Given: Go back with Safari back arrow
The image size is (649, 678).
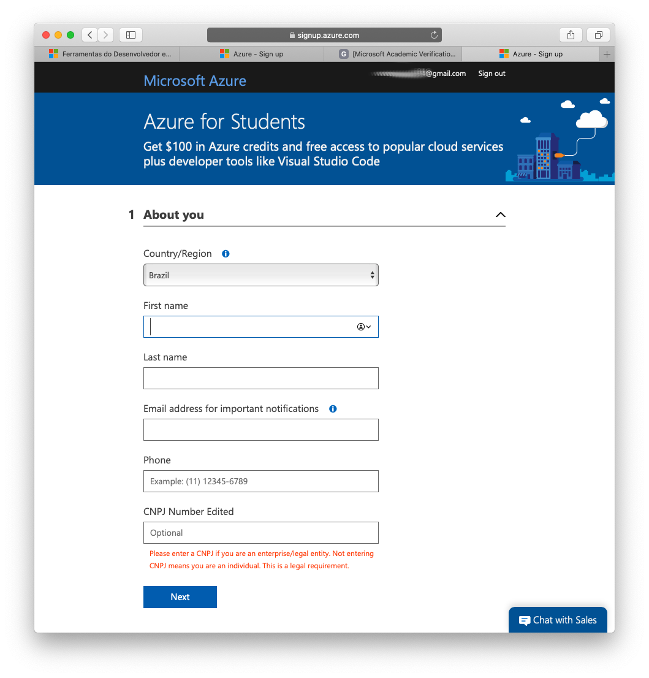Looking at the screenshot, I should tap(89, 35).
